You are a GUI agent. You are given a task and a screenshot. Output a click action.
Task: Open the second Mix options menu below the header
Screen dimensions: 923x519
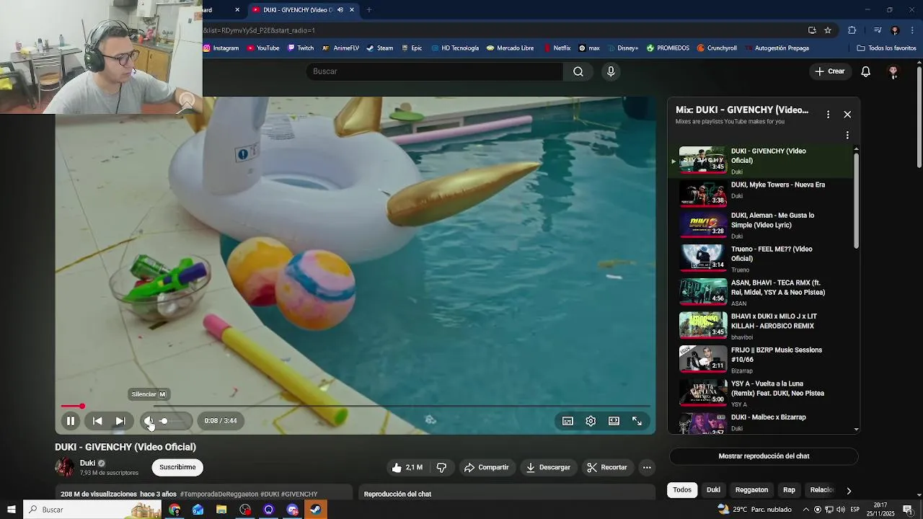point(847,135)
